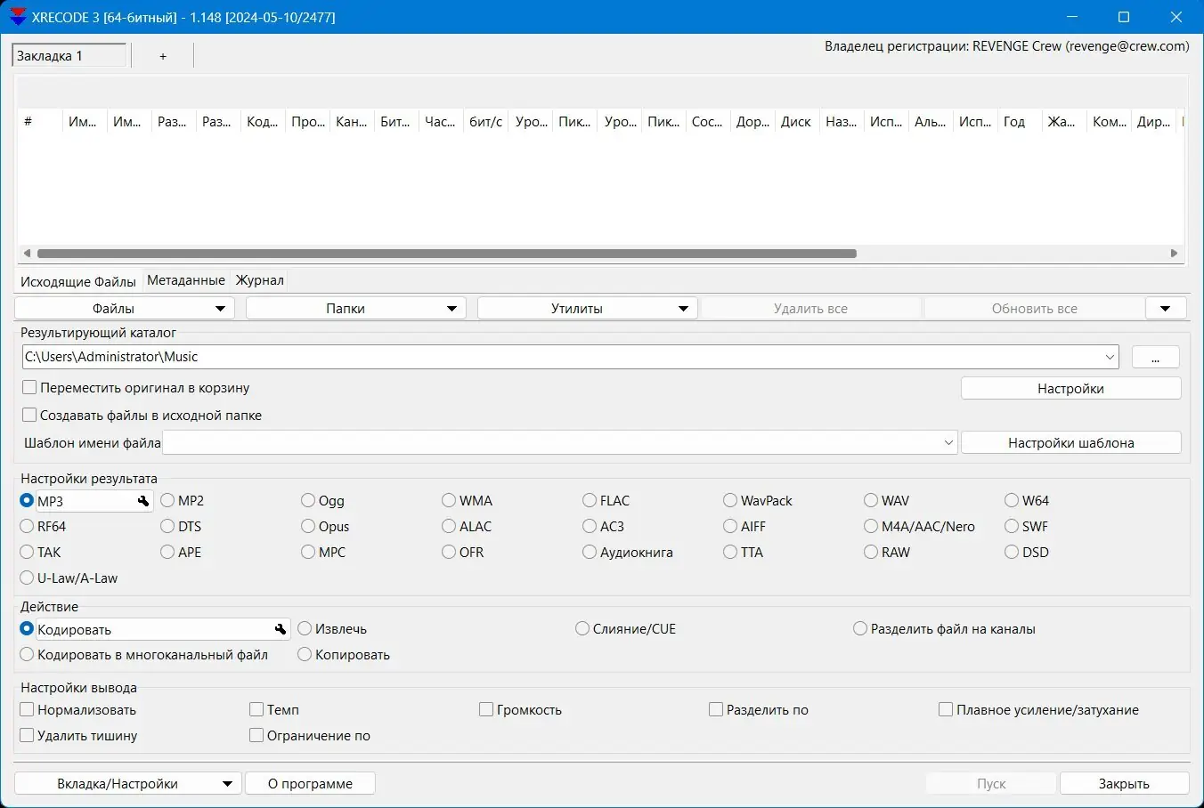Click the browse button with three dots
The height and width of the screenshot is (808, 1204).
click(x=1155, y=358)
